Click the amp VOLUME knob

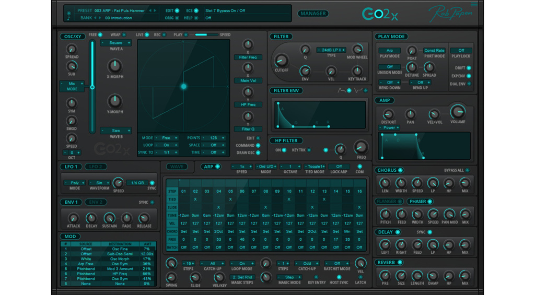click(x=458, y=112)
